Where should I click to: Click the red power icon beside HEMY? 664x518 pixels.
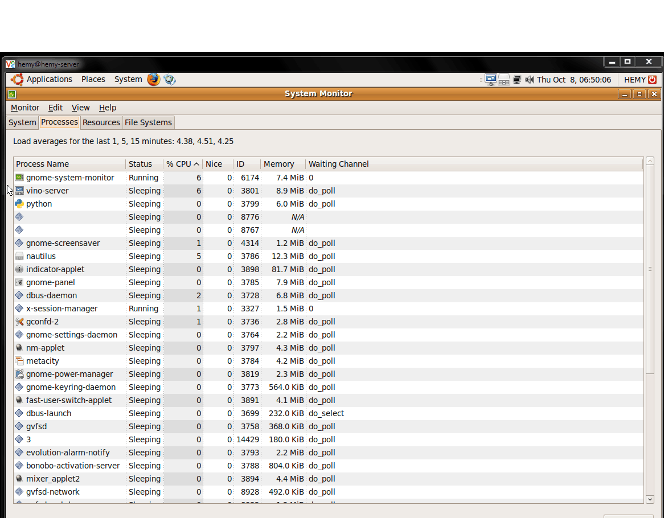(653, 80)
